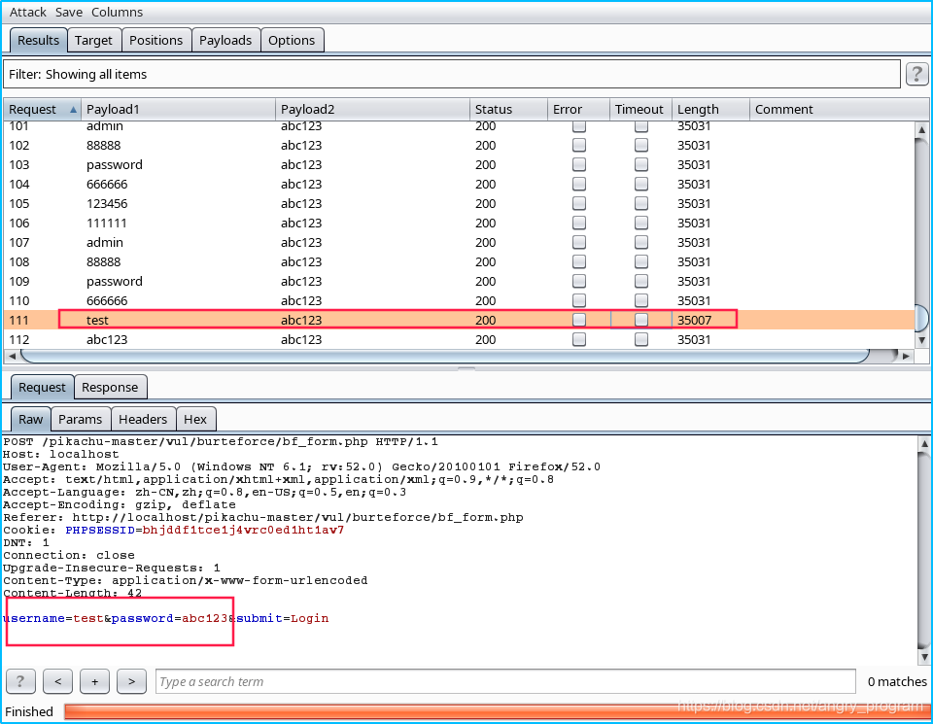
Task: Click the results table horizontal scrollbar
Action: [x=446, y=356]
